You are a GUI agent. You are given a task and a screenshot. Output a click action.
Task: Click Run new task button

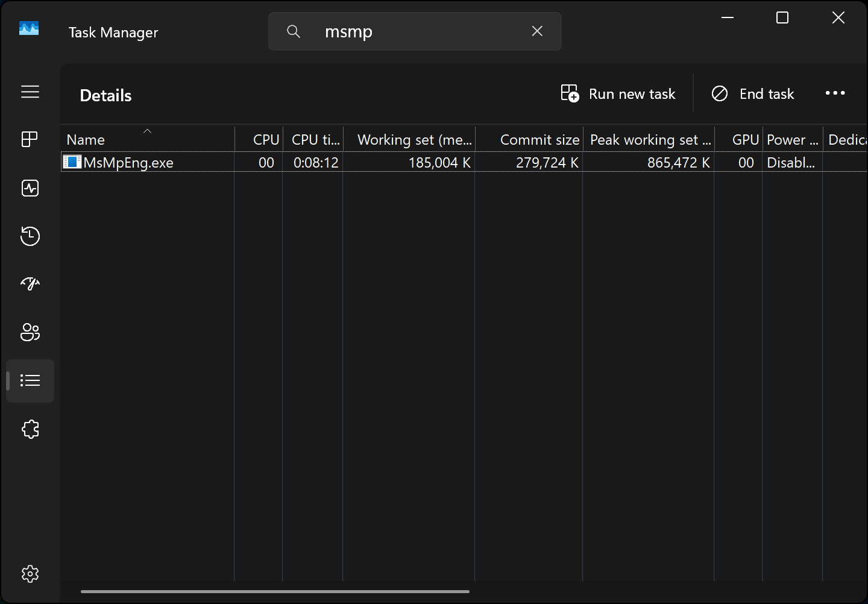[x=618, y=94]
